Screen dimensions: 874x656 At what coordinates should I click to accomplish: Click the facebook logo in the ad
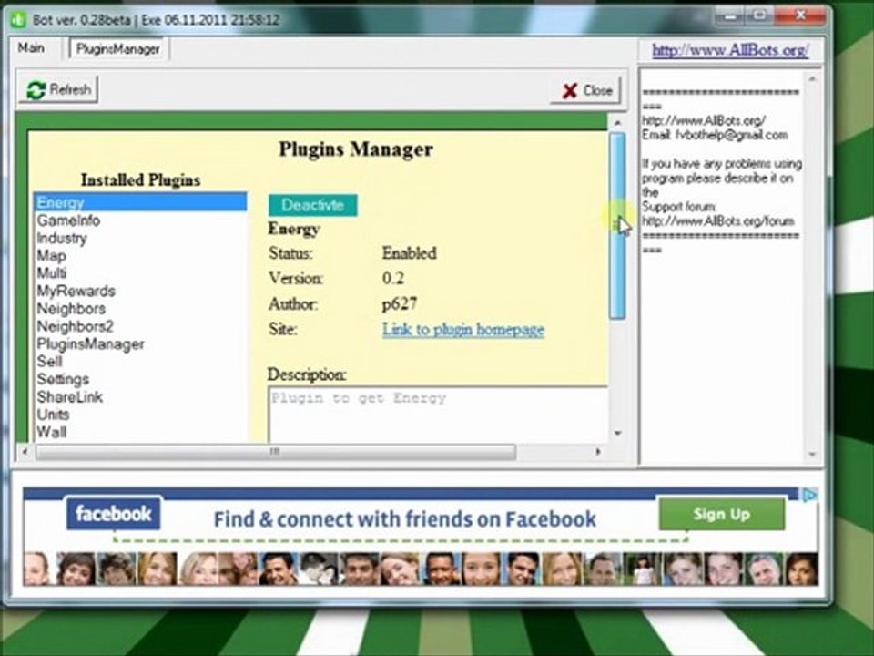pyautogui.click(x=113, y=513)
